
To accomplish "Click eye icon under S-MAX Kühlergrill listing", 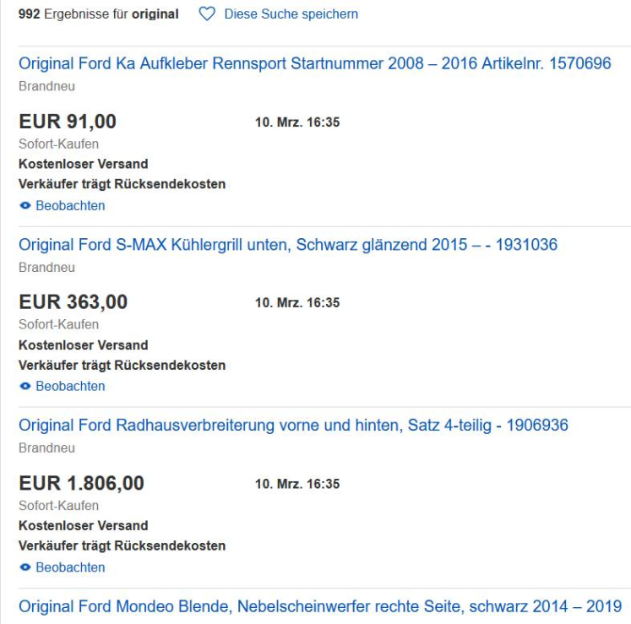I will click(25, 386).
